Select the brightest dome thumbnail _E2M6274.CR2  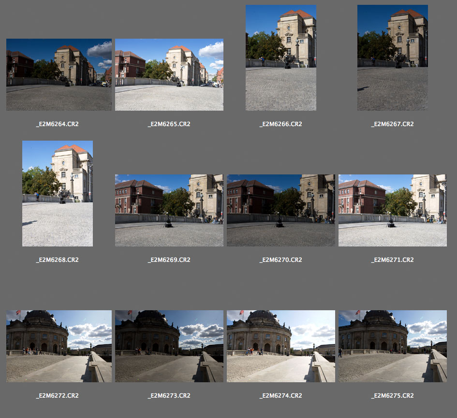pos(281,346)
